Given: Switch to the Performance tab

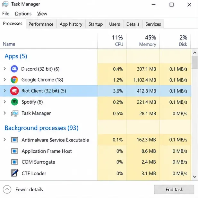Looking at the screenshot, I should pos(41,24).
